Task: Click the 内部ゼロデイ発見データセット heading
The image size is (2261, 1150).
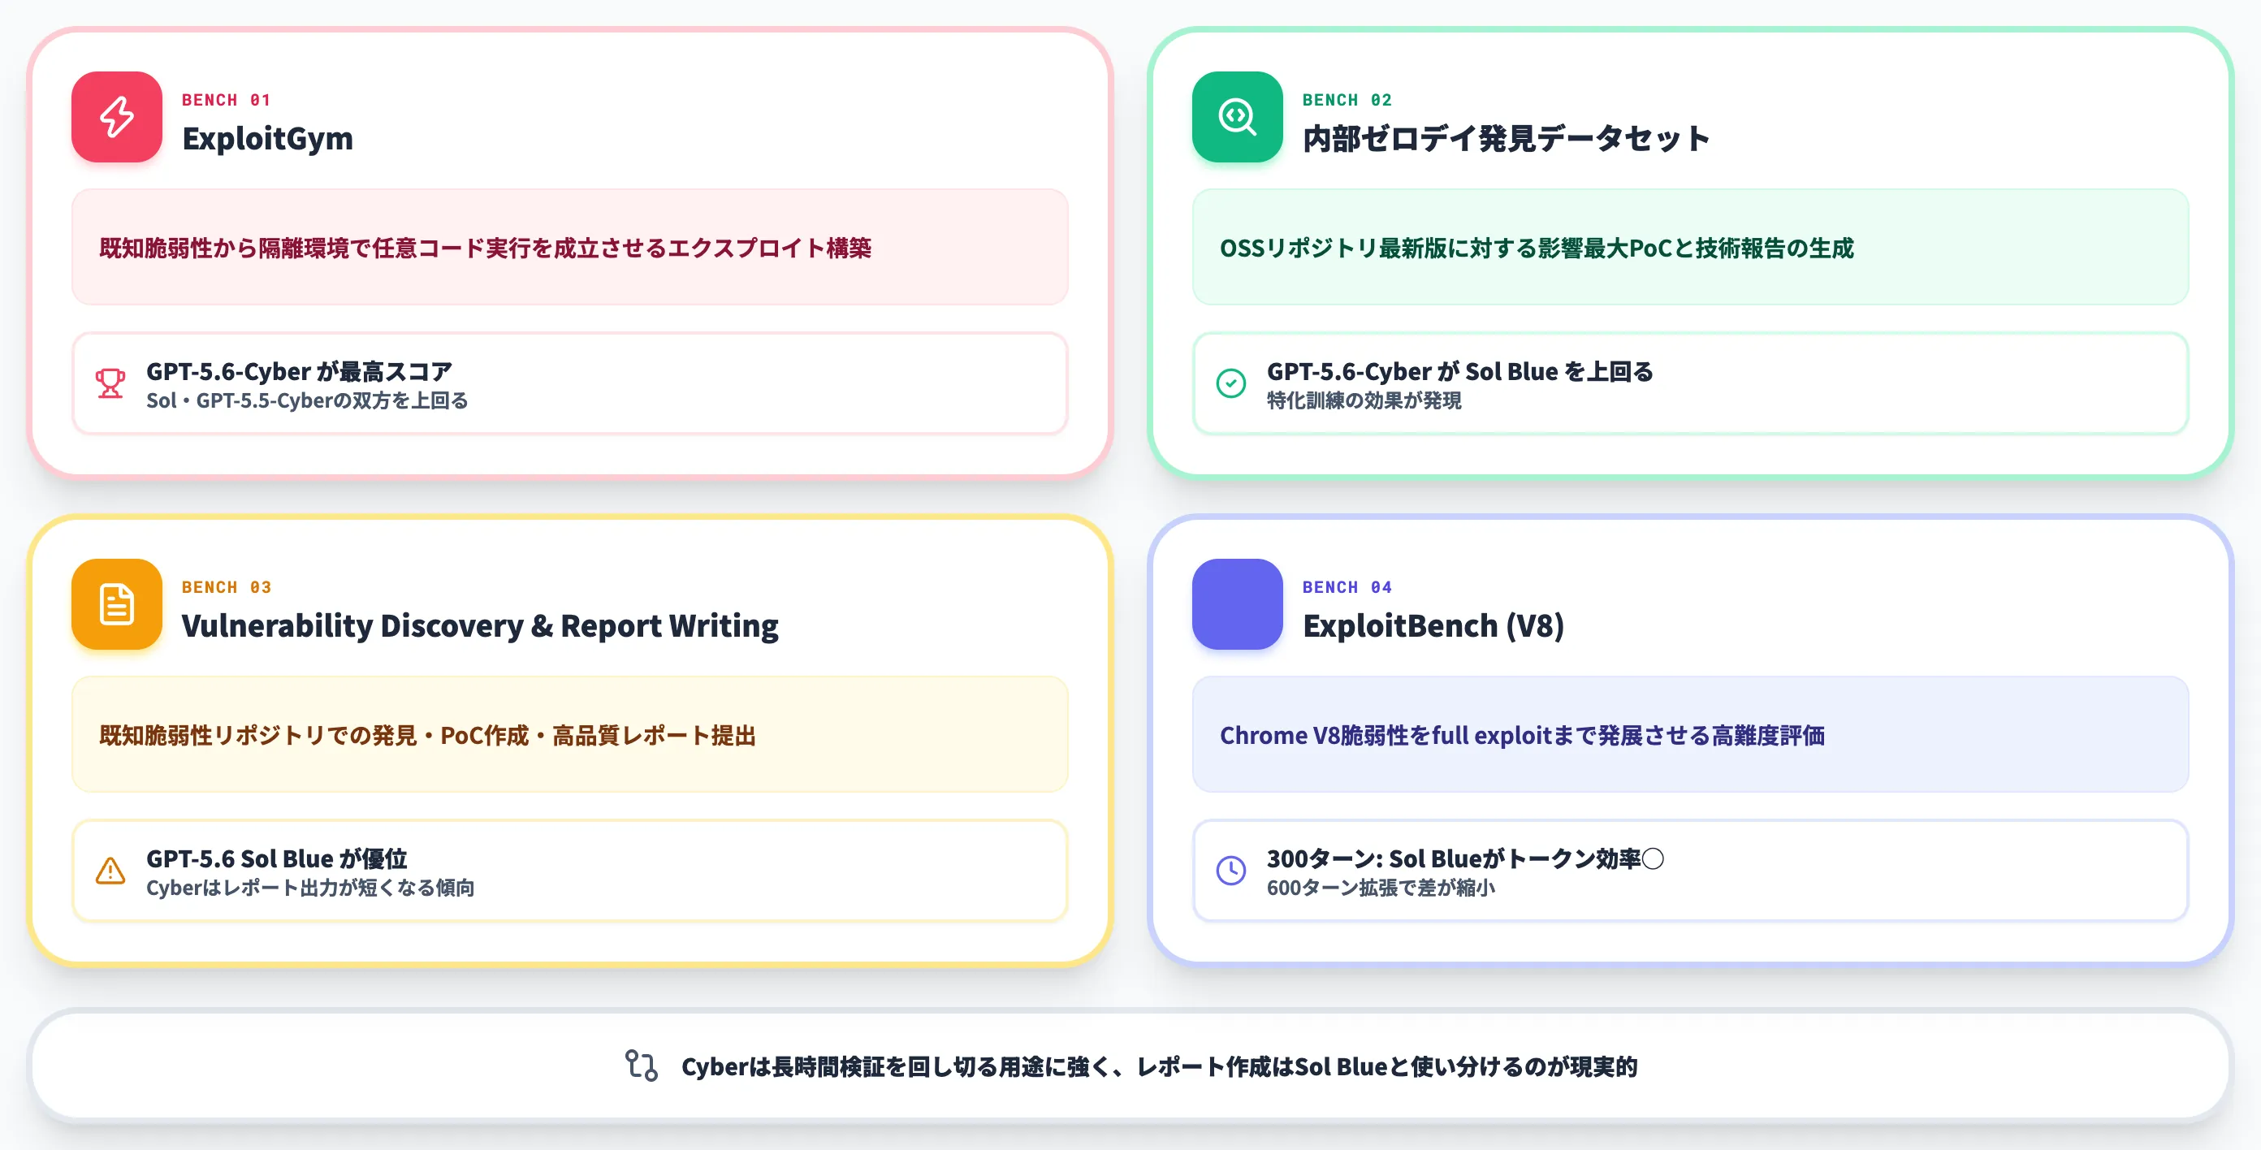Action: 1507,139
